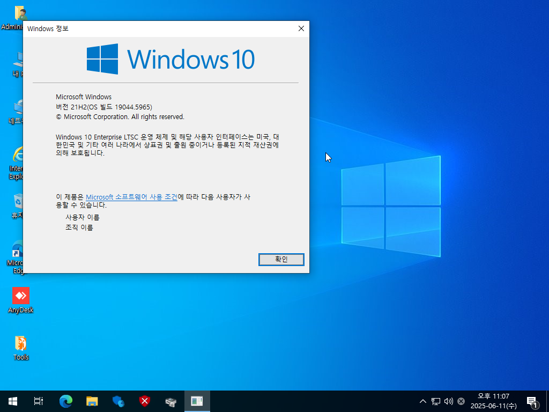Click the Windows 정보 title bar text
Screen dimensions: 549x412
click(x=48, y=29)
